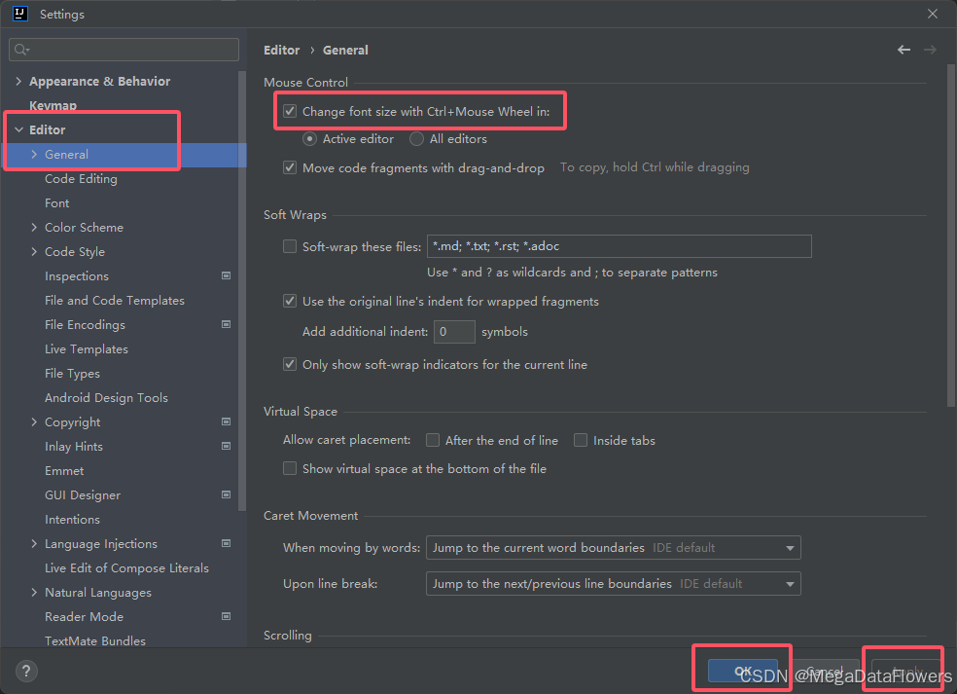This screenshot has height=694, width=957.
Task: Click project-level icon beside Copyright
Action: (226, 421)
